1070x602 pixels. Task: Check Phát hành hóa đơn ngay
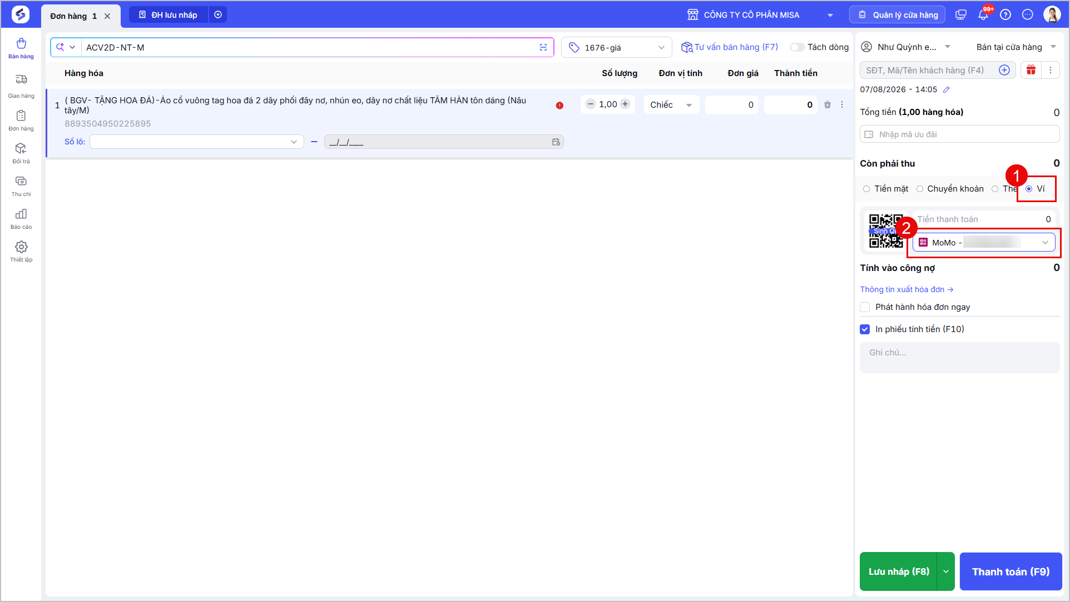pyautogui.click(x=865, y=307)
